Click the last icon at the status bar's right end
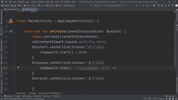The image size is (178, 100). pos(176,99)
